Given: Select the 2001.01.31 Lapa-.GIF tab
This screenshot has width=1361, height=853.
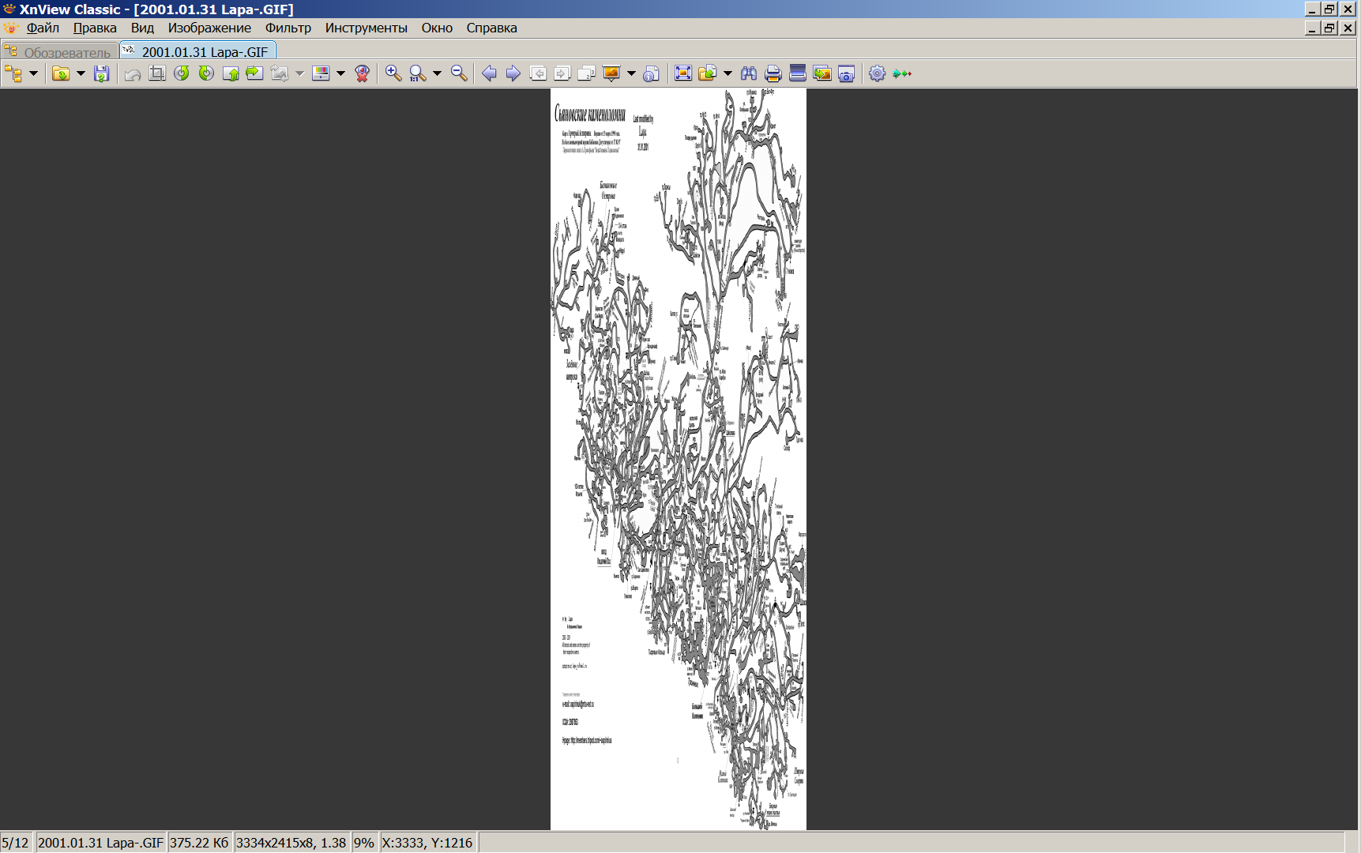Looking at the screenshot, I should (197, 51).
